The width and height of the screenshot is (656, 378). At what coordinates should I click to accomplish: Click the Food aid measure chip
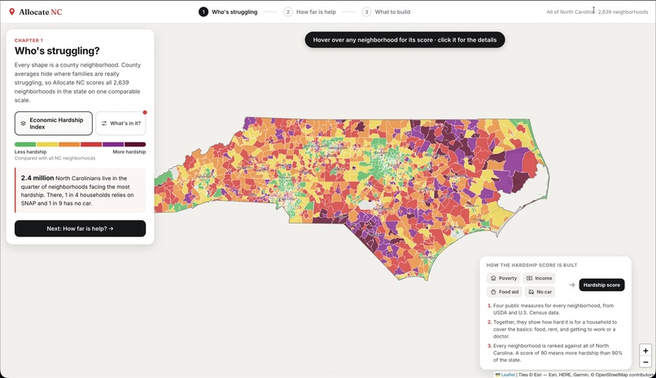pyautogui.click(x=504, y=292)
